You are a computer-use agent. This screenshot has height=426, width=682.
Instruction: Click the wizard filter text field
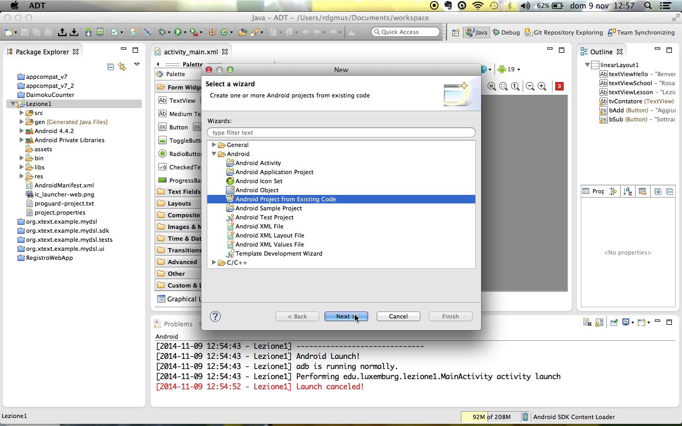pyautogui.click(x=341, y=133)
